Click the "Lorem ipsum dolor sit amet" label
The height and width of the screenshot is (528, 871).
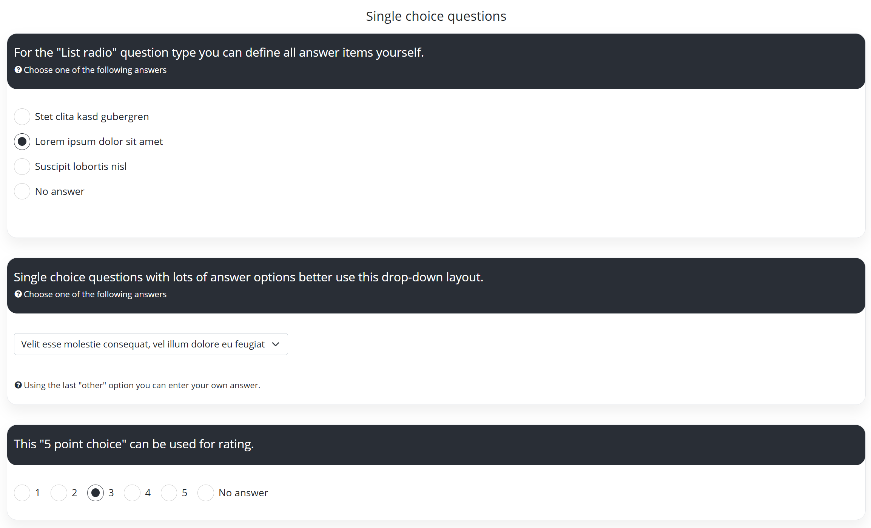99,142
